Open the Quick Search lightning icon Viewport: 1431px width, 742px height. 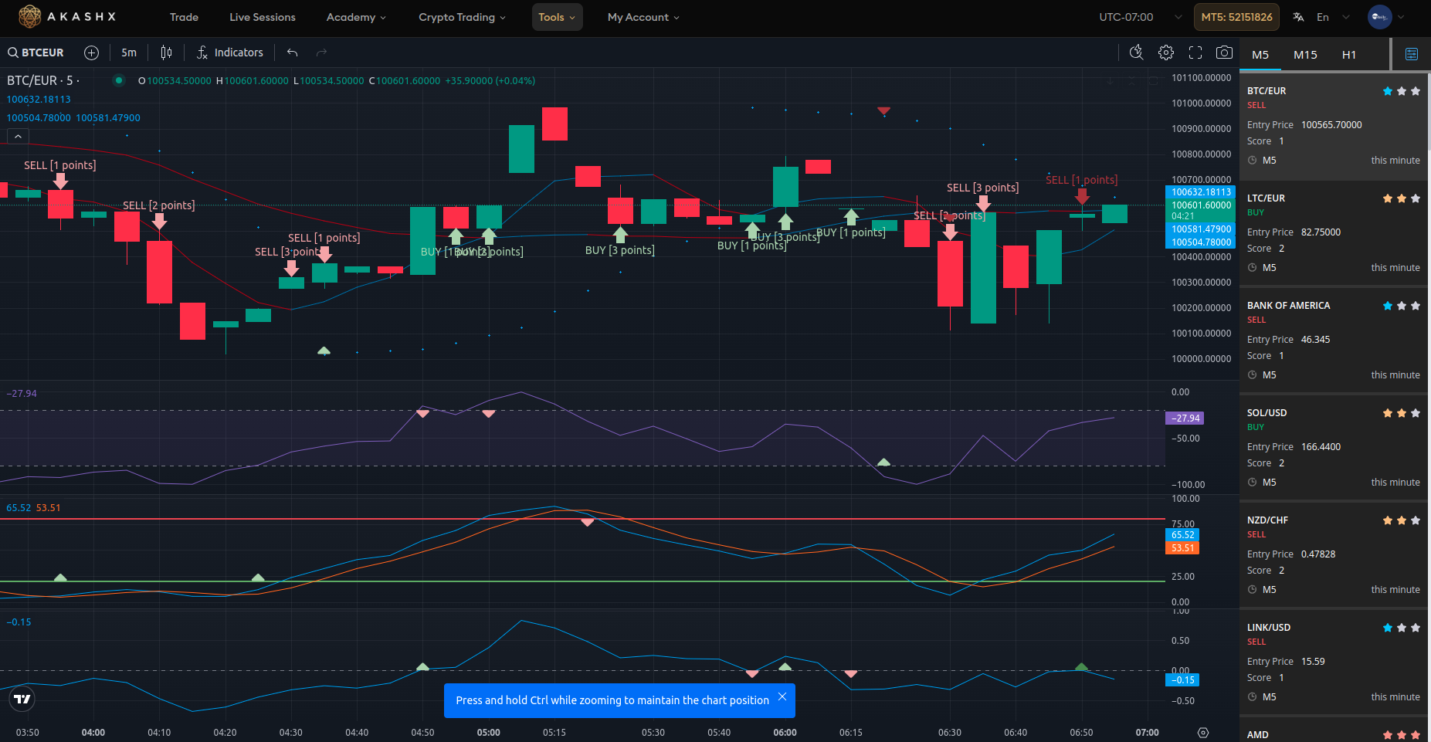click(1136, 53)
